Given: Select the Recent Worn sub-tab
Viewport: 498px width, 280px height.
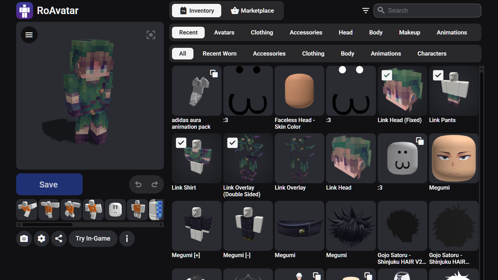Looking at the screenshot, I should (x=219, y=53).
